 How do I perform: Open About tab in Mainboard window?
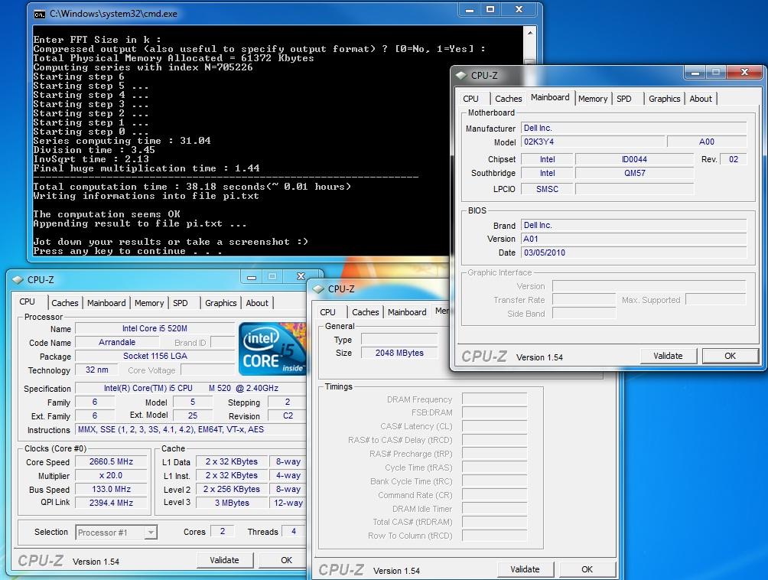coord(701,99)
